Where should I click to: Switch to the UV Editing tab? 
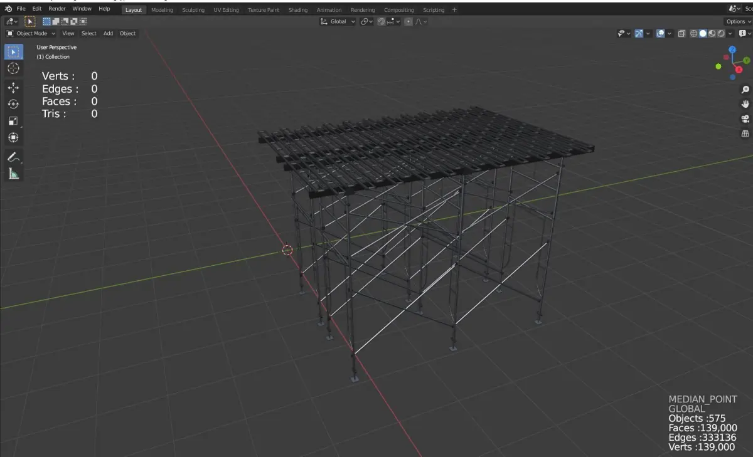tap(226, 10)
